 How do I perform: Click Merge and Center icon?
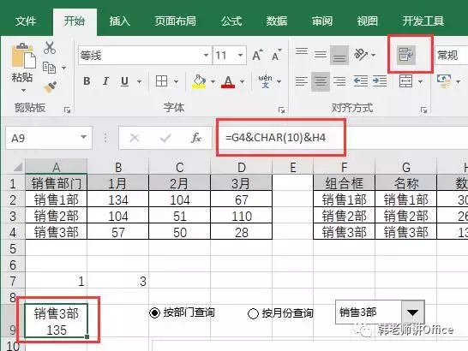coord(406,81)
